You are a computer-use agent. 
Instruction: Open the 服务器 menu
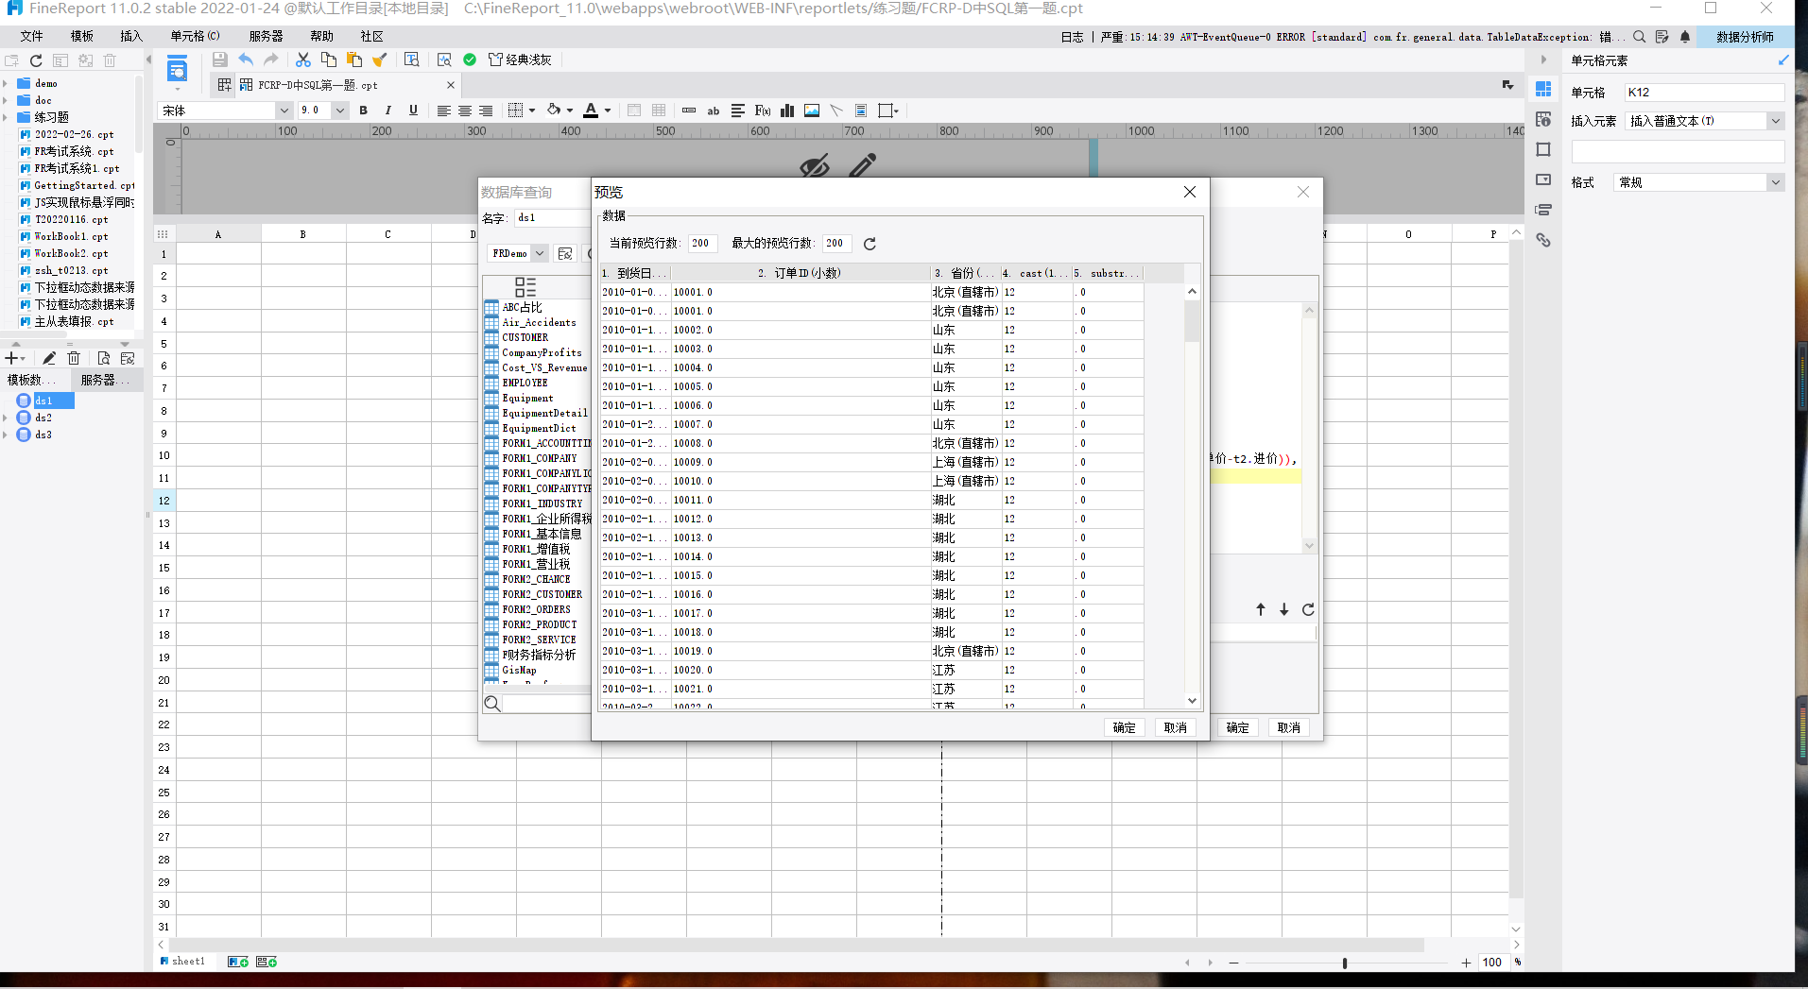266,36
